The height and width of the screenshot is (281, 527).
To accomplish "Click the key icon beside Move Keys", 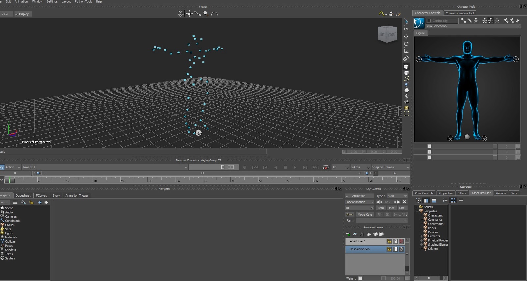I will tap(349, 214).
